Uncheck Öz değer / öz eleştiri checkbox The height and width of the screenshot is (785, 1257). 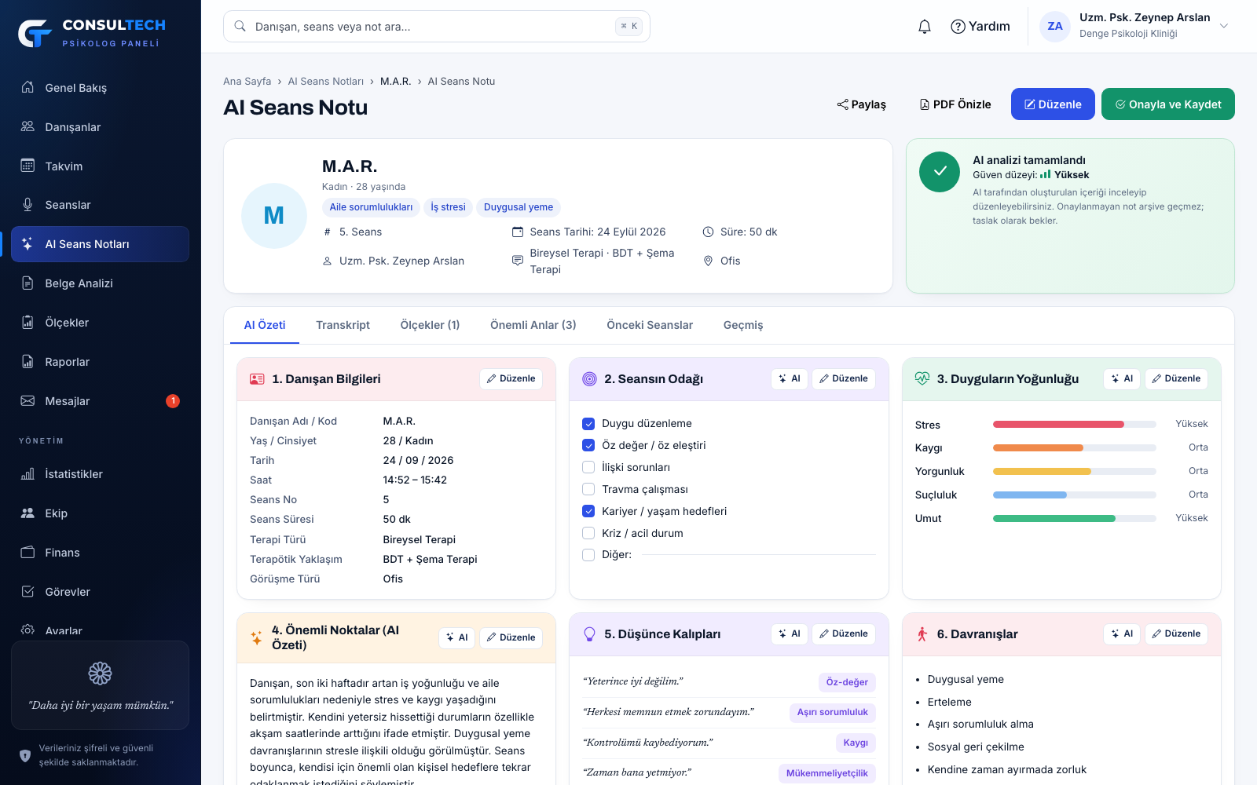(588, 445)
